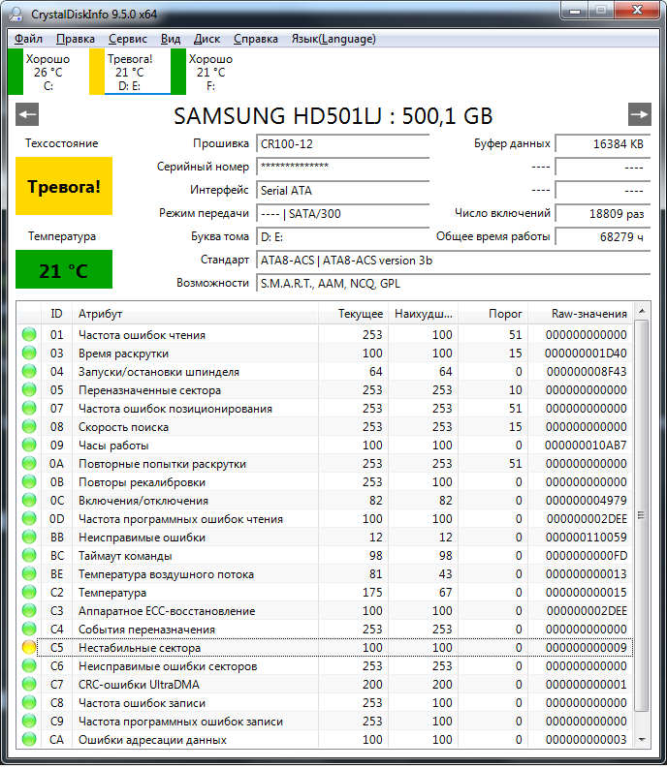The width and height of the screenshot is (667, 769).
Task: Select row Частота программных ошибок записи
Action: pos(325,721)
